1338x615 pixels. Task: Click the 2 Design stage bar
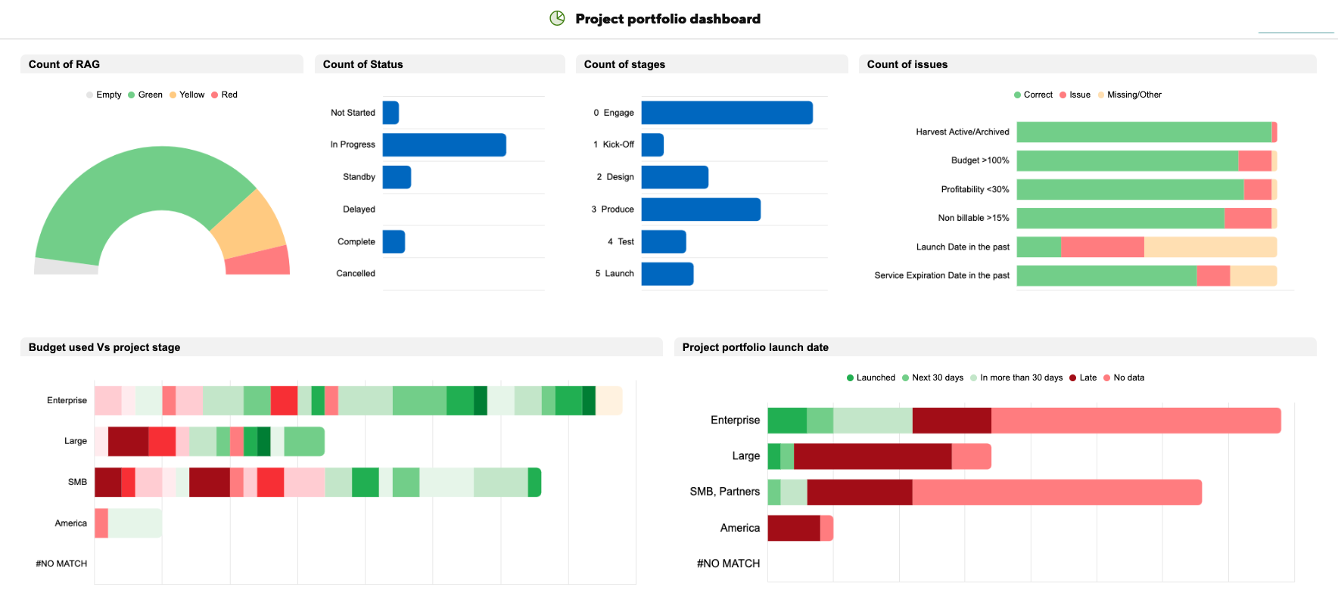675,177
